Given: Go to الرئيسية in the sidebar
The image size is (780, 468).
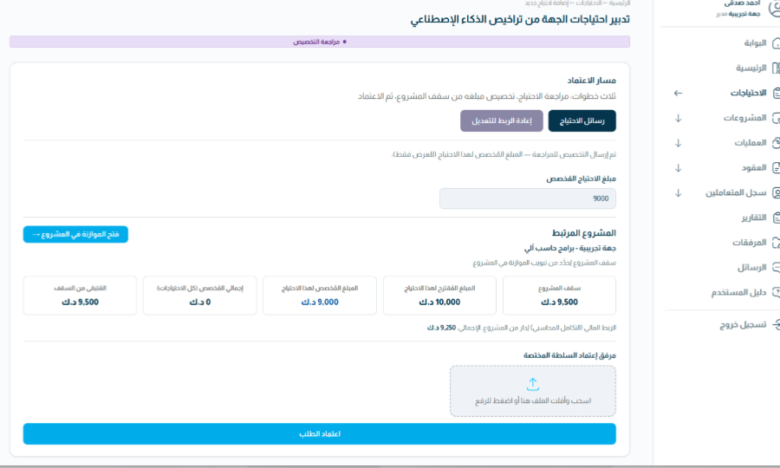Looking at the screenshot, I should [751, 68].
